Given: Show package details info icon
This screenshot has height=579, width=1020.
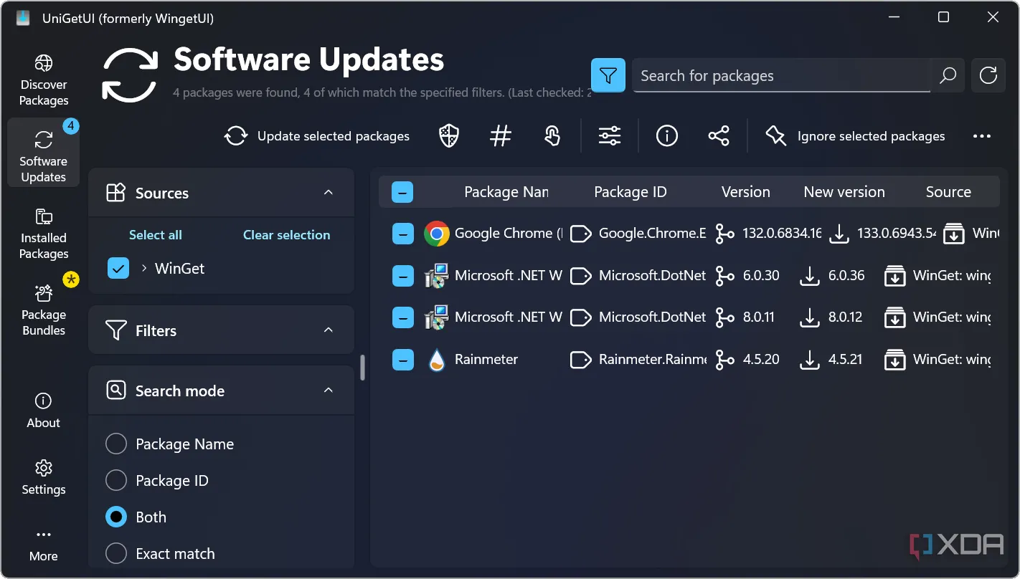Looking at the screenshot, I should (667, 136).
